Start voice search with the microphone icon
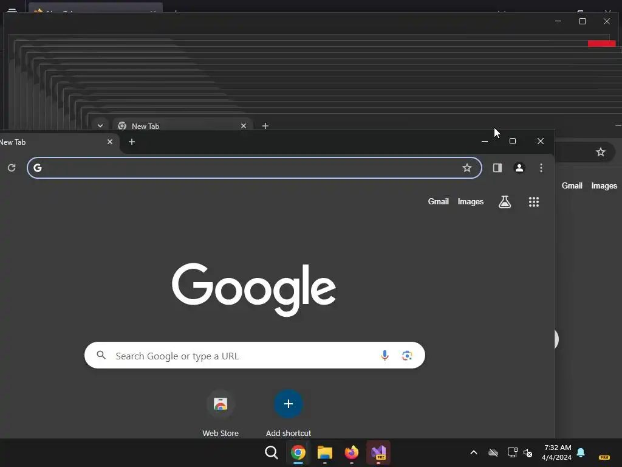622x467 pixels. (x=384, y=355)
